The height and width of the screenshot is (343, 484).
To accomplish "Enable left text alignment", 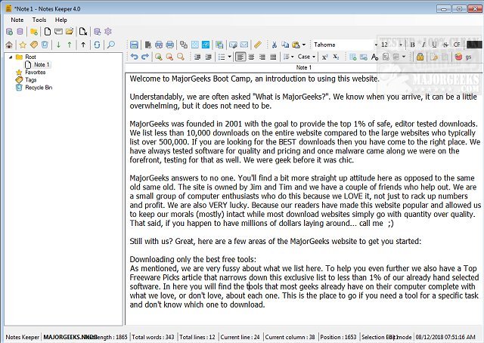I will click(x=240, y=57).
